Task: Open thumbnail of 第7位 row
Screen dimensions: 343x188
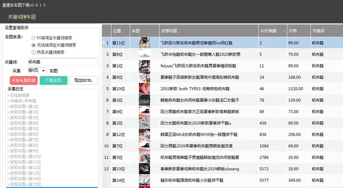Action: click(x=144, y=146)
